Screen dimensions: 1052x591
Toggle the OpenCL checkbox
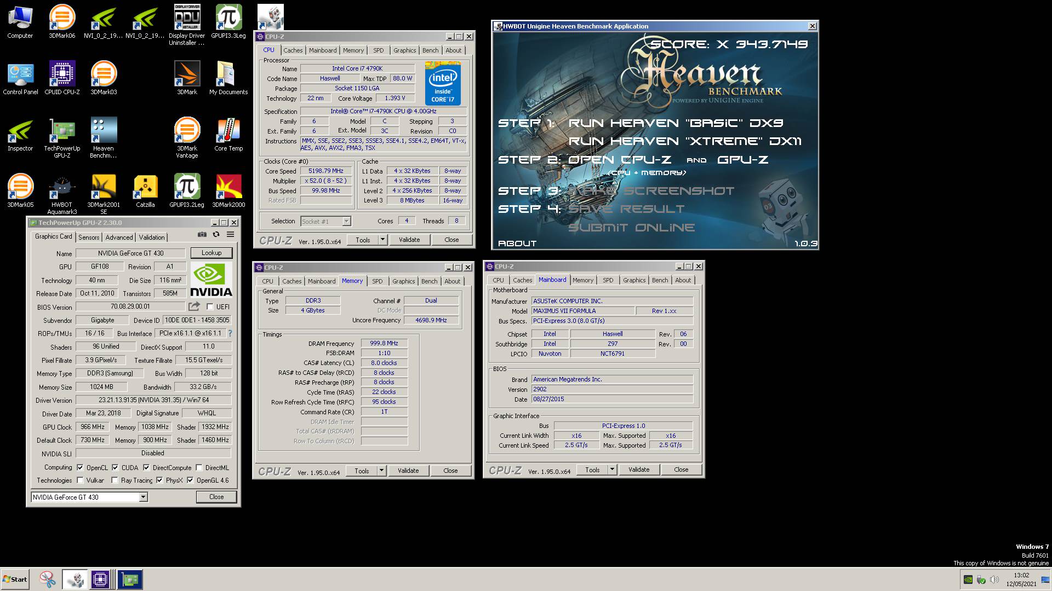81,468
